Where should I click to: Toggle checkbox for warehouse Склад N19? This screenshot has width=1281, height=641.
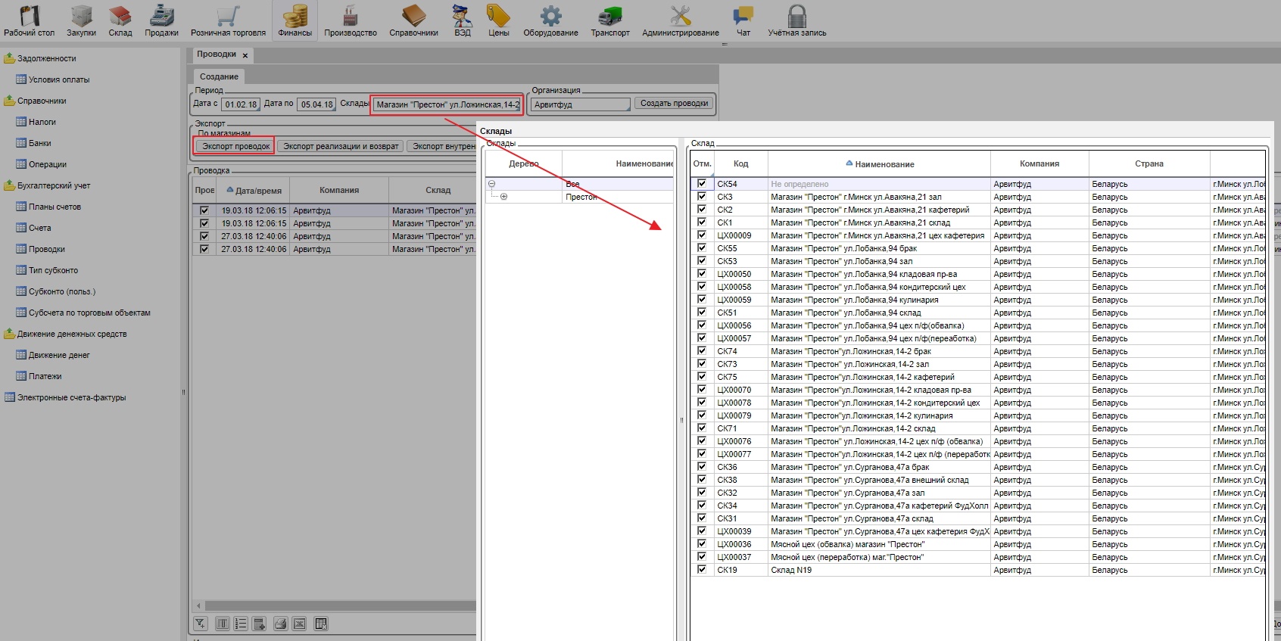702,570
